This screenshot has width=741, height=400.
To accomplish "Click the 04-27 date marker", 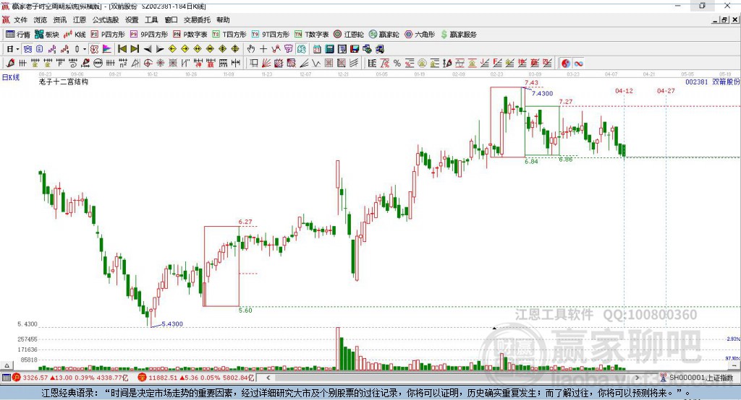I will [666, 90].
